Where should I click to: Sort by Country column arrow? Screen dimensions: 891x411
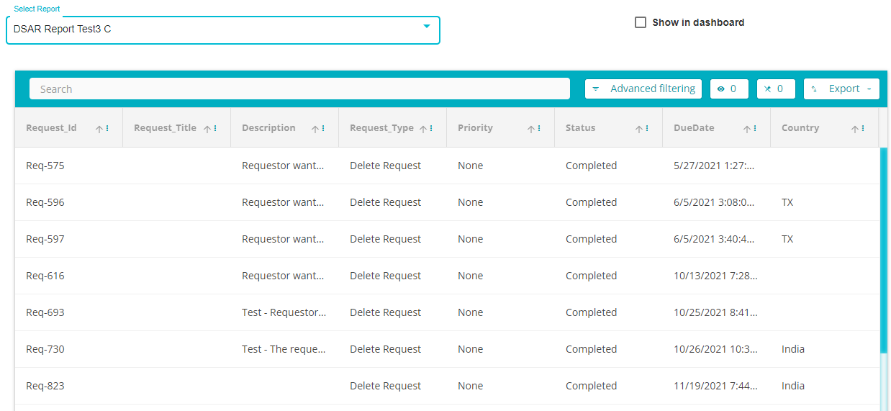point(855,129)
